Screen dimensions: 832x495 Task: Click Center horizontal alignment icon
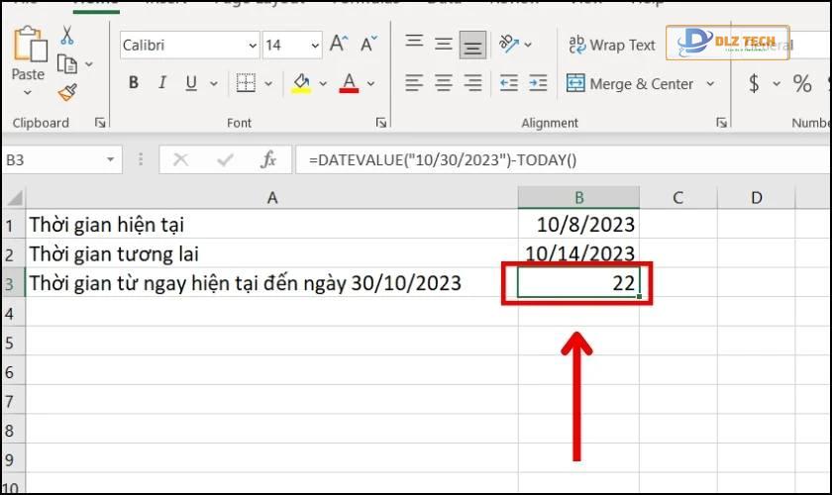444,83
